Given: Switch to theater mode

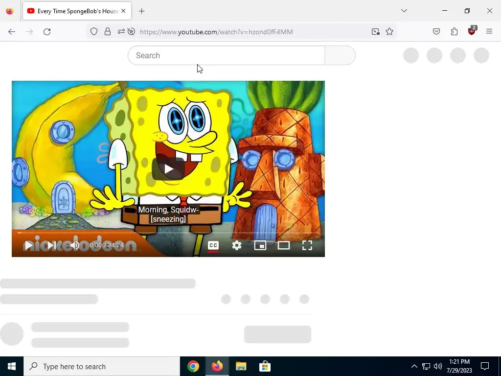Looking at the screenshot, I should 284,245.
